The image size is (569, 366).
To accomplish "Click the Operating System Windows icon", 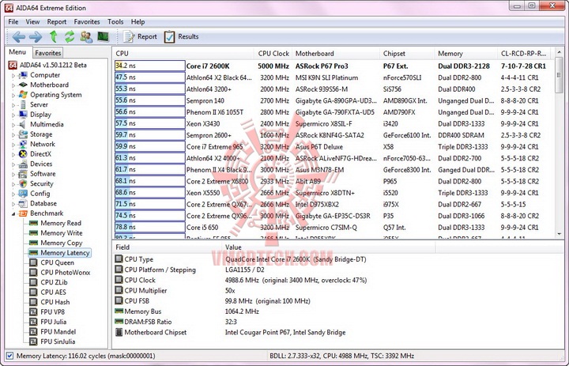I will coord(23,95).
